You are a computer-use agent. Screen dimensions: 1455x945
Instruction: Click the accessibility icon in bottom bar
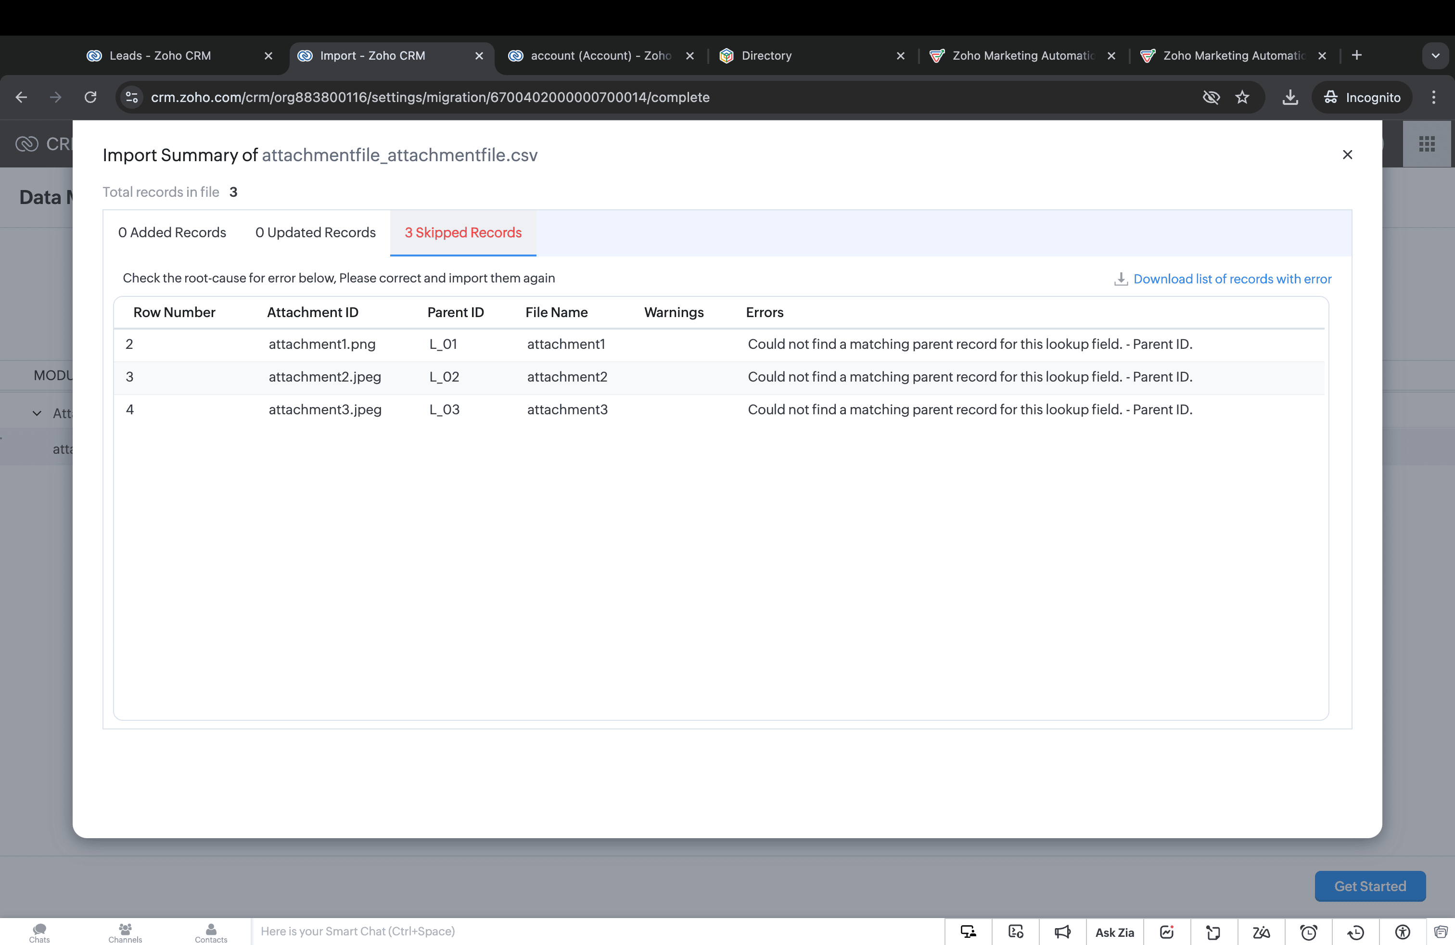[x=1403, y=932]
